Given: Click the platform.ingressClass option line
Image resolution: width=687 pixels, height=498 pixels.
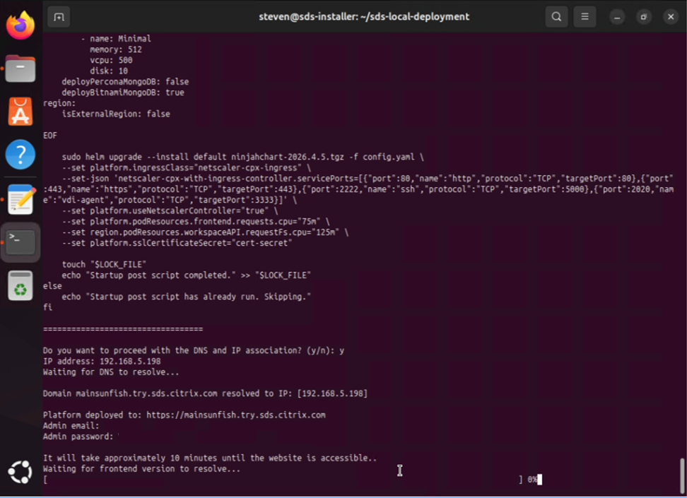Looking at the screenshot, I should tap(186, 167).
